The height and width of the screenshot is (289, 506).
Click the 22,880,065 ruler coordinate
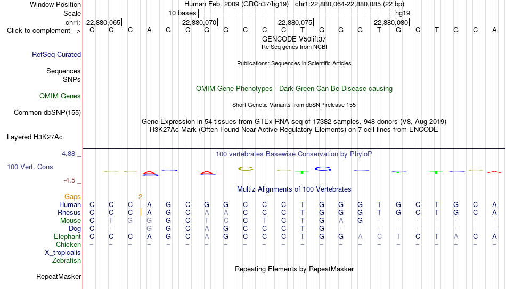(x=103, y=22)
